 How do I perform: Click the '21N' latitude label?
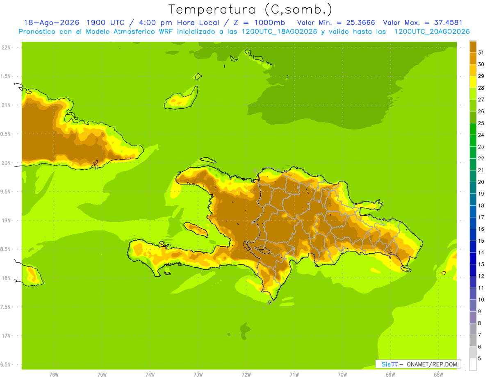click(x=6, y=105)
